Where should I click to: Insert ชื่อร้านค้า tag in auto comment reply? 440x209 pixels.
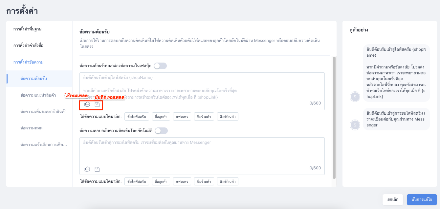point(204,181)
